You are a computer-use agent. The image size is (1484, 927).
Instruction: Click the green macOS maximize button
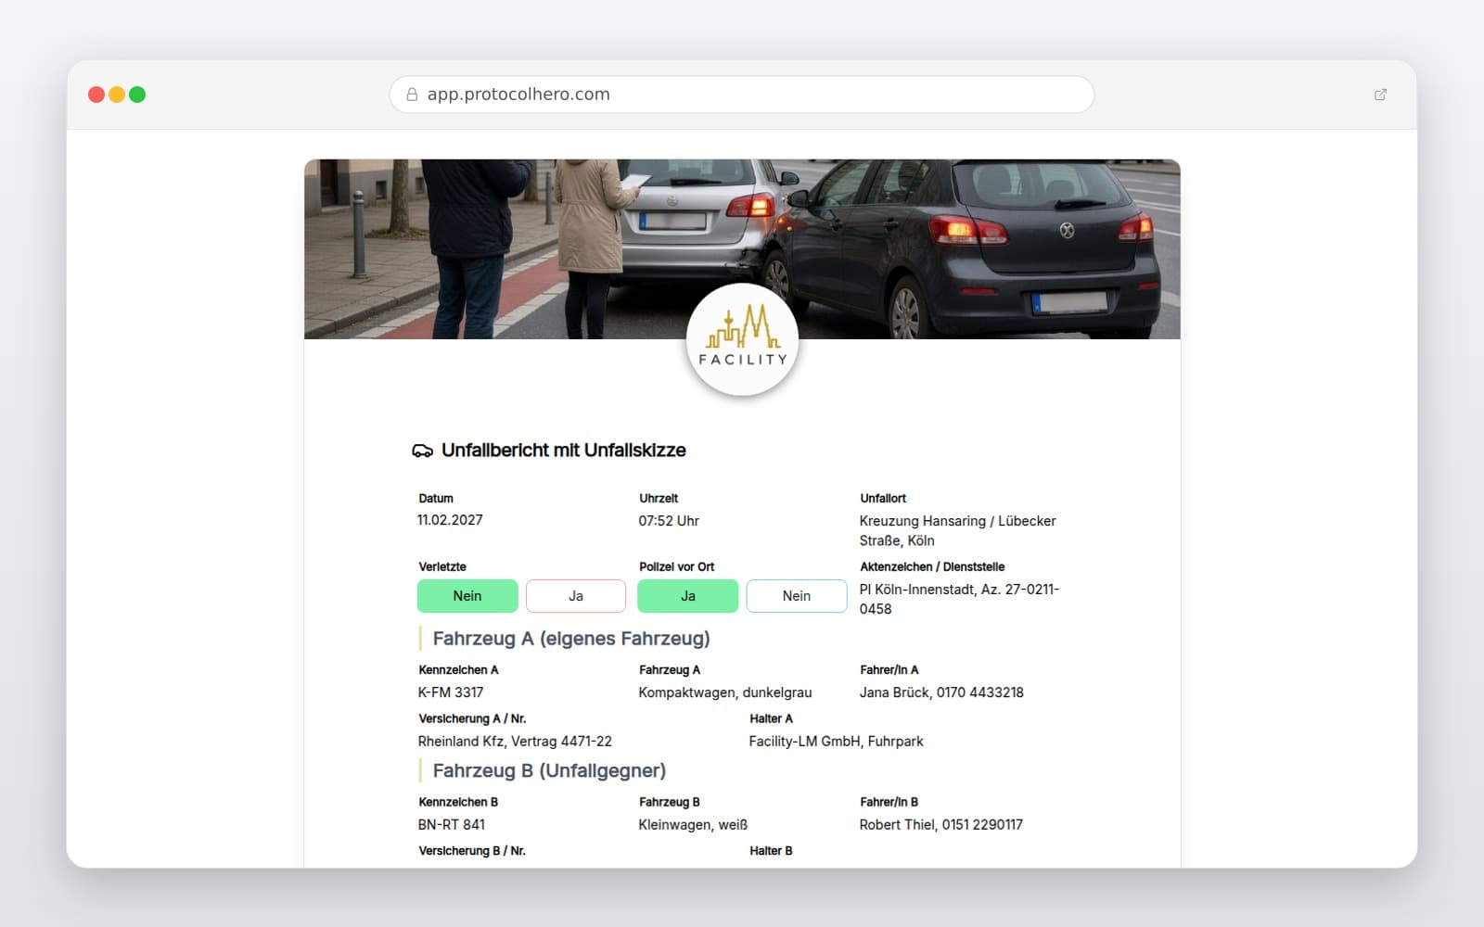pyautogui.click(x=137, y=95)
